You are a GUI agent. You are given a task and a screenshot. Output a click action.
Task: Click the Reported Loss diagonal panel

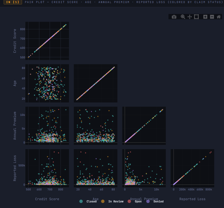192,168
